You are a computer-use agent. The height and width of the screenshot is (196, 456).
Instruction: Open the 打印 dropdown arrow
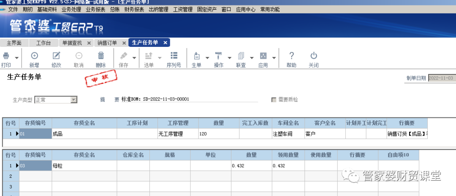[x=17, y=58]
